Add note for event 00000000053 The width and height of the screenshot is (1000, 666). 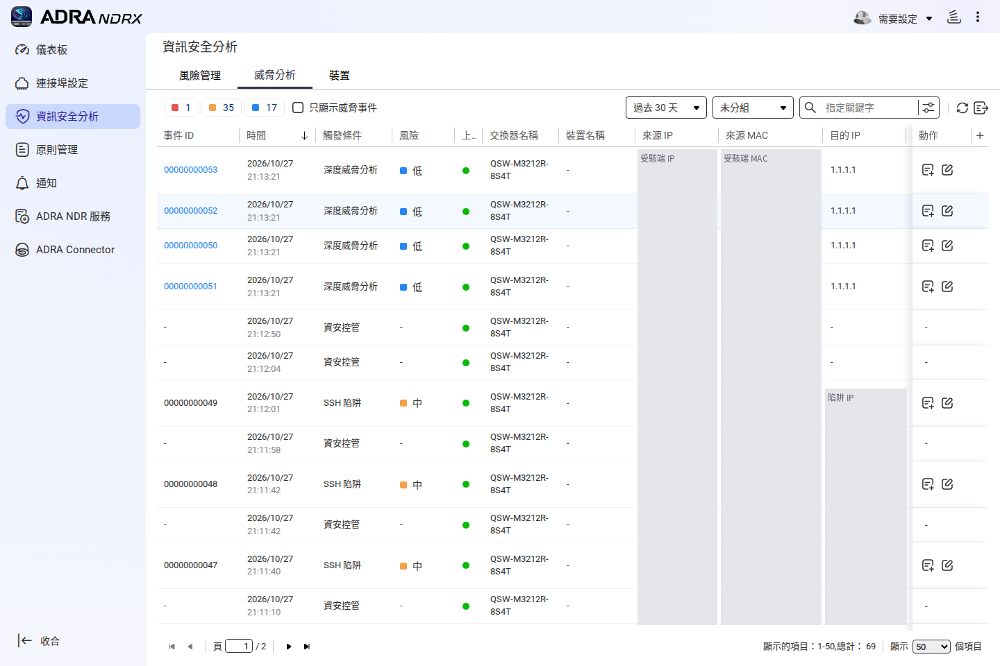pos(928,170)
